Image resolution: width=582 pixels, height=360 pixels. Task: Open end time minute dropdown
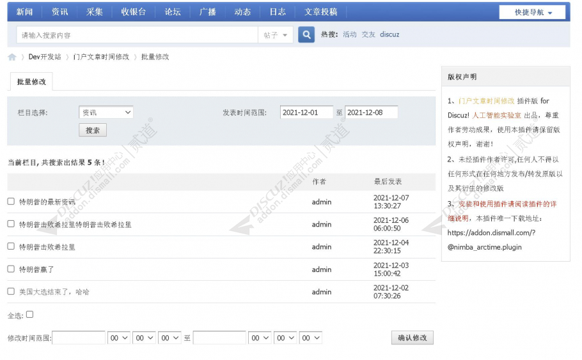pyautogui.click(x=285, y=338)
